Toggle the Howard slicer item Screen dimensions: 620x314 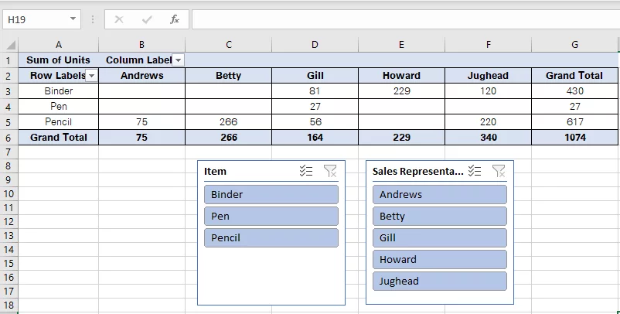[x=439, y=259]
